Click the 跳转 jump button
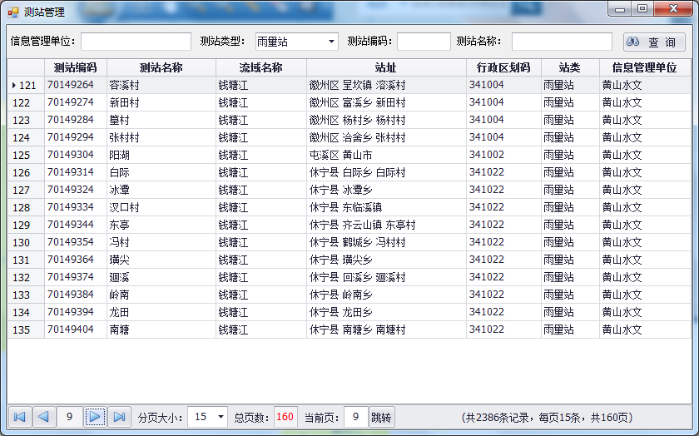 coord(382,417)
